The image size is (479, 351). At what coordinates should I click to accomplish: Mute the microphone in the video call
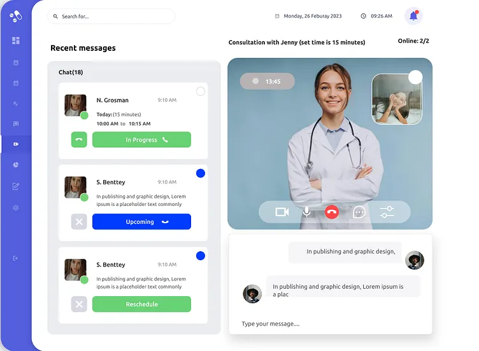pos(307,212)
